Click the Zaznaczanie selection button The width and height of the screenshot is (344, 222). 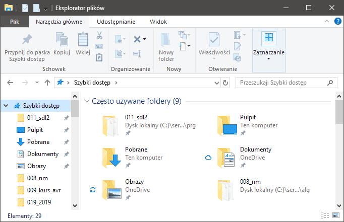pyautogui.click(x=269, y=45)
